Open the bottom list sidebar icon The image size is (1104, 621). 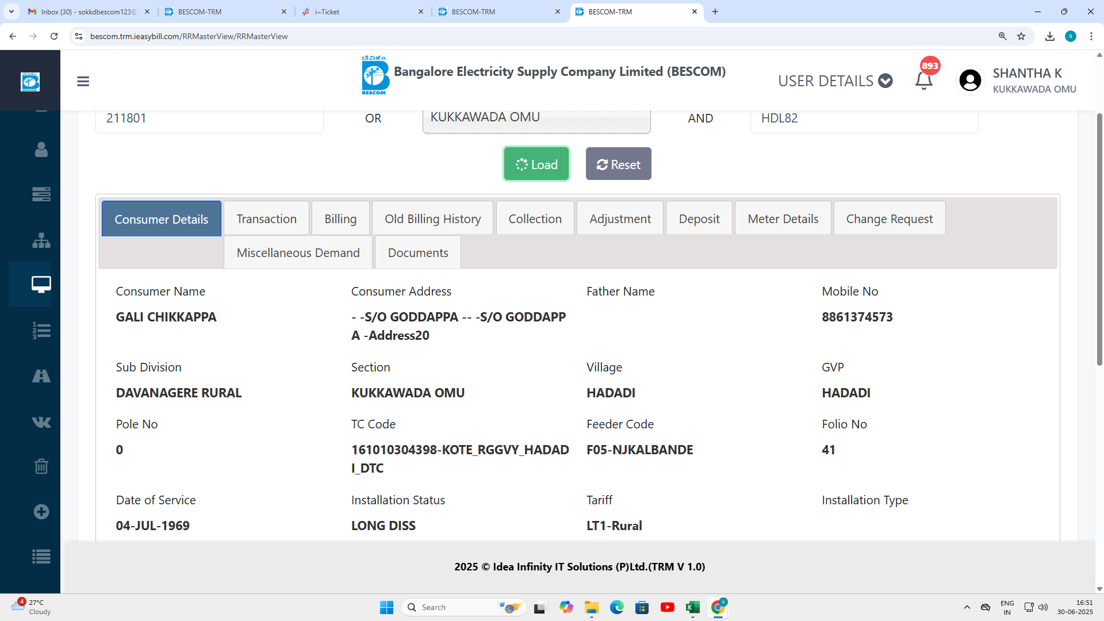click(41, 557)
